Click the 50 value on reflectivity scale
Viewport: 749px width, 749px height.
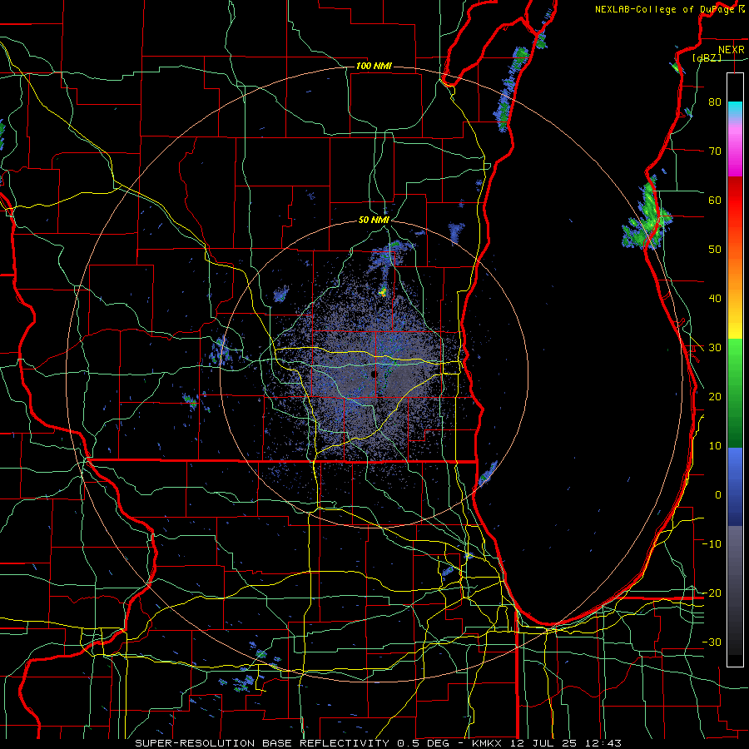coord(715,250)
